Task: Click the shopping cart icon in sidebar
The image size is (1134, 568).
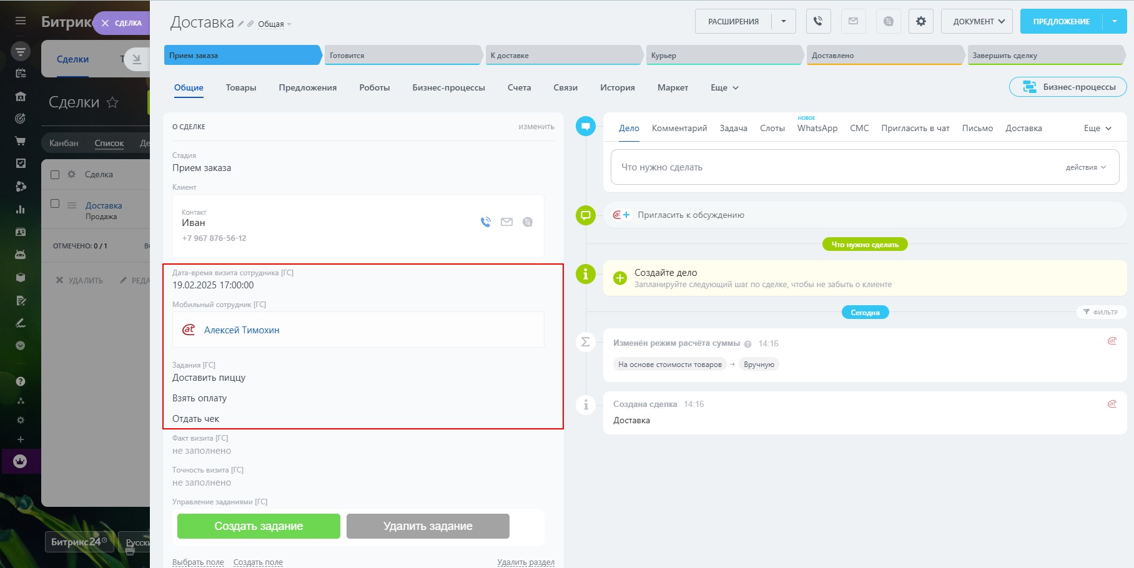Action: tap(21, 141)
